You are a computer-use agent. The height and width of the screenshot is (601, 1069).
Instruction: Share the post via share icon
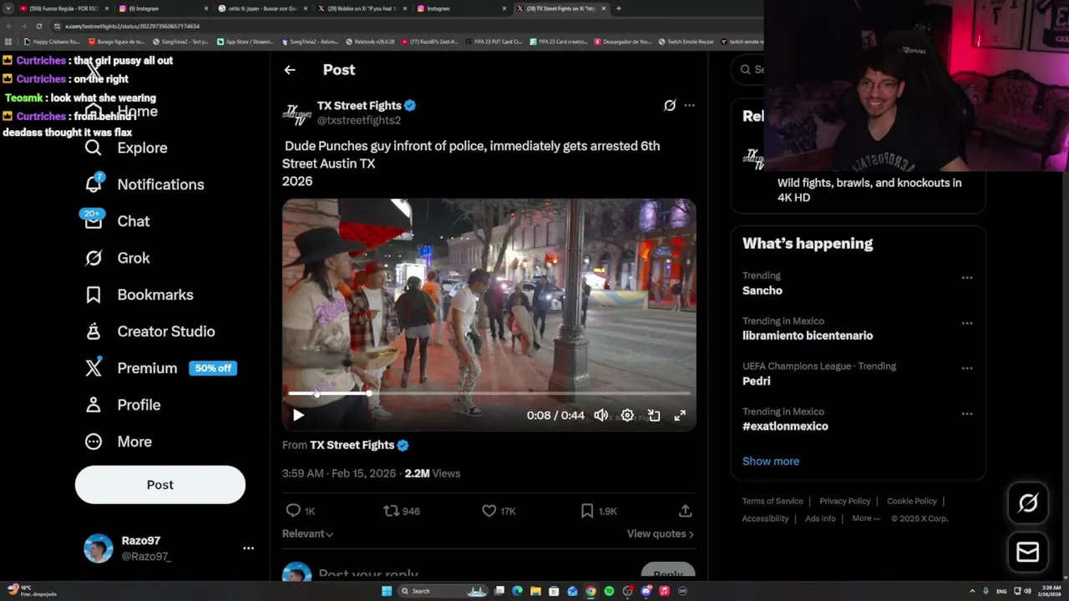tap(685, 510)
